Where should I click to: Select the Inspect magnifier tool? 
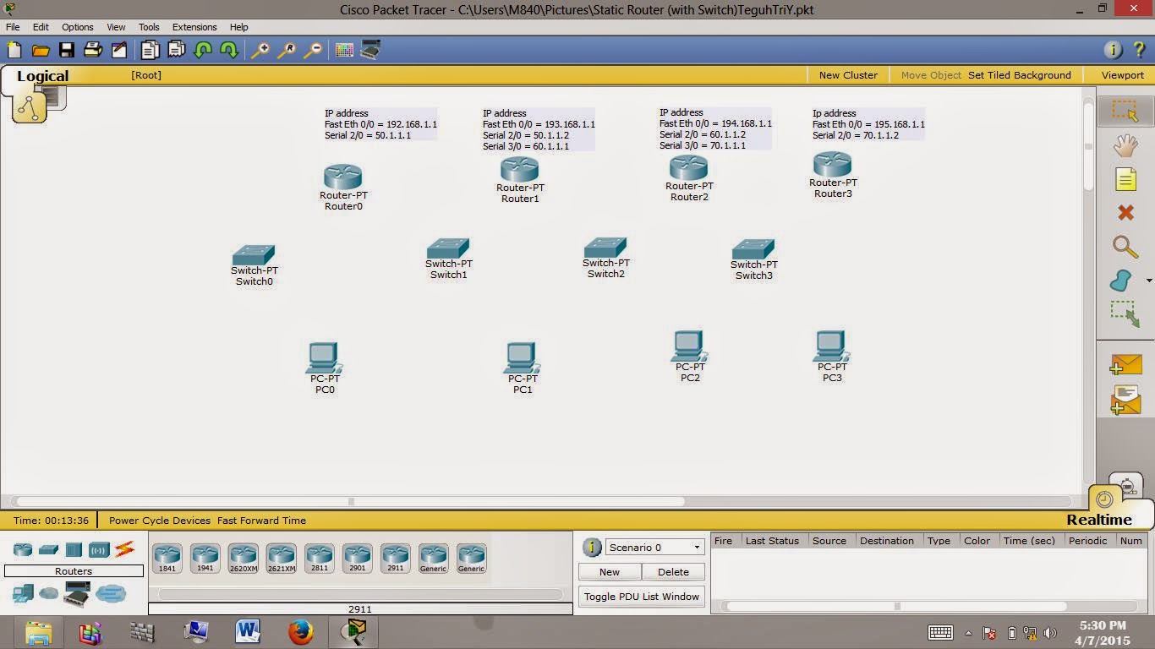(x=1125, y=248)
